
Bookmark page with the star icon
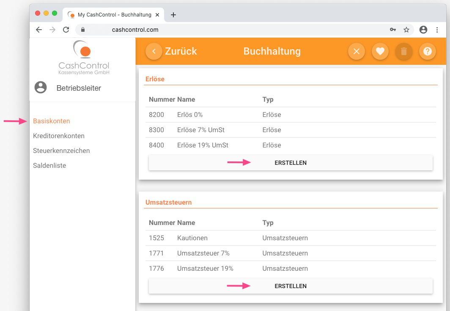(x=406, y=30)
